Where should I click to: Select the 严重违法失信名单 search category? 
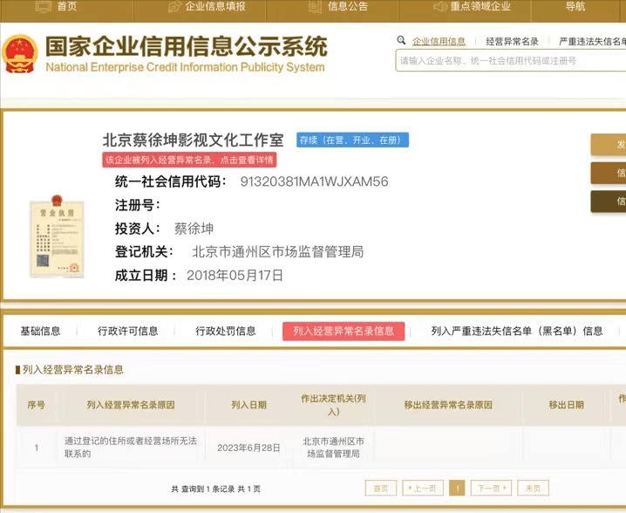(592, 41)
